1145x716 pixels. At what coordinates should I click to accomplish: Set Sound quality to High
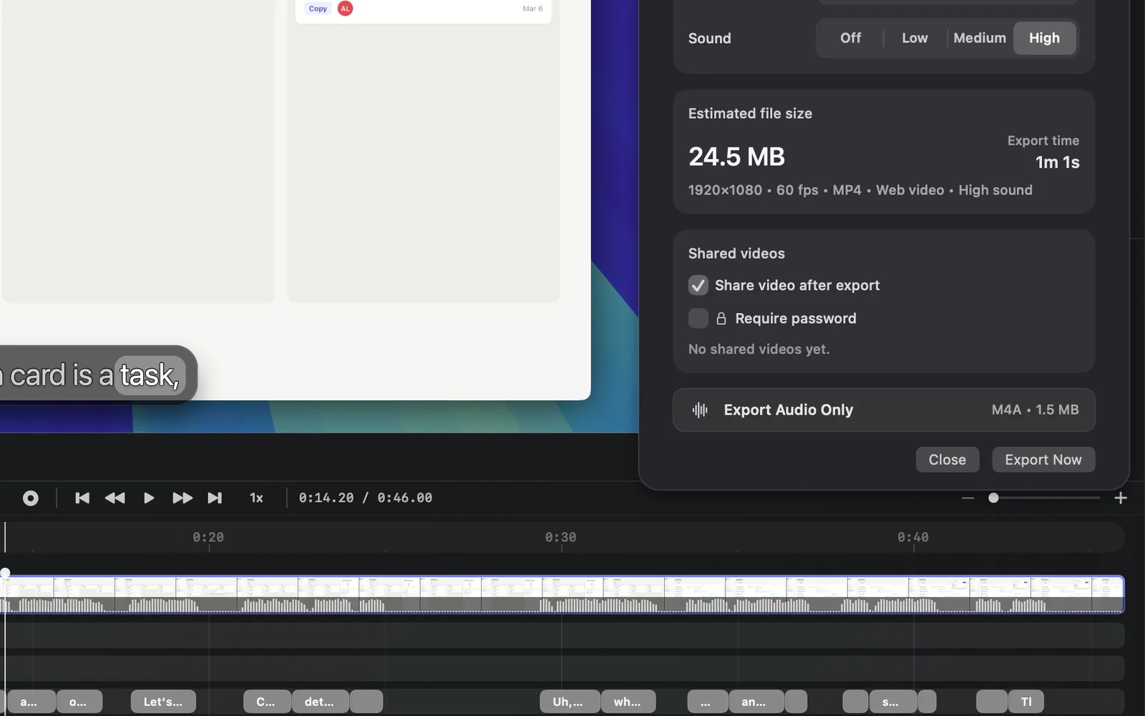[1044, 38]
